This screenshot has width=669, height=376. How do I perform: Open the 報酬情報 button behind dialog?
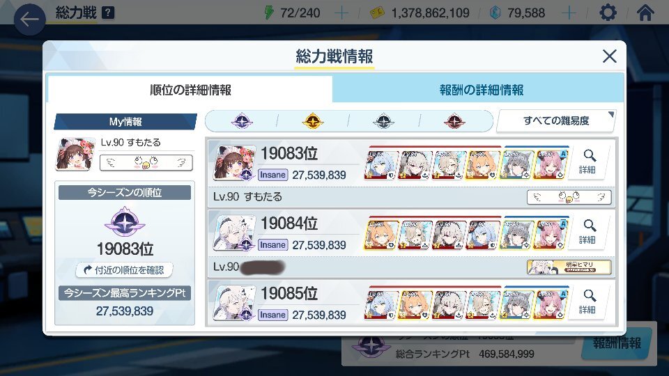pos(616,343)
